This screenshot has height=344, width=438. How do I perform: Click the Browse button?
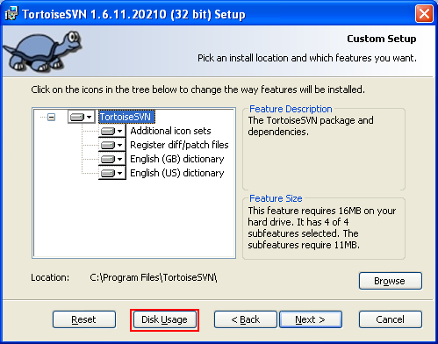(391, 281)
